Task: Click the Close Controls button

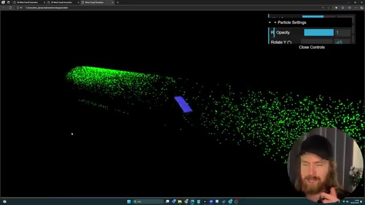Action: 312,47
